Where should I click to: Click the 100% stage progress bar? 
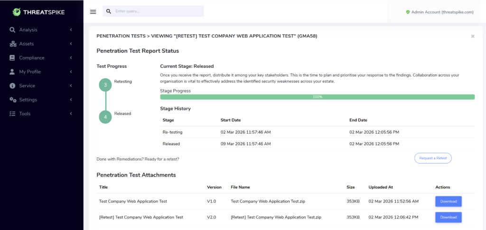(x=317, y=97)
